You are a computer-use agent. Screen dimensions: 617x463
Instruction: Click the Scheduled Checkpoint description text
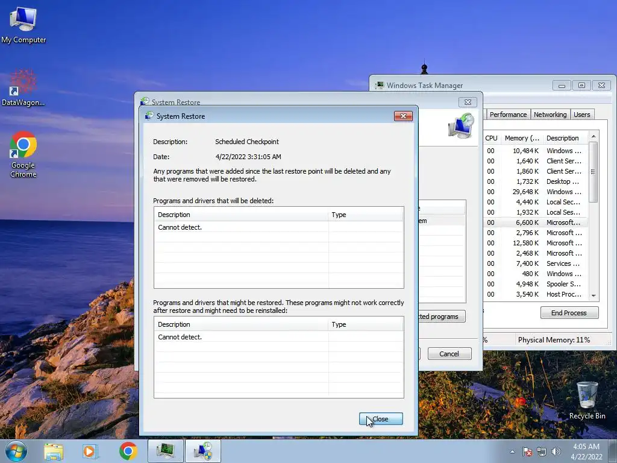pos(246,142)
